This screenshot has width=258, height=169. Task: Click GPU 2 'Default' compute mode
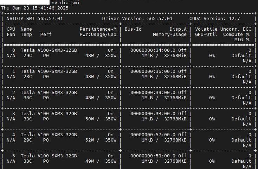click(241, 98)
